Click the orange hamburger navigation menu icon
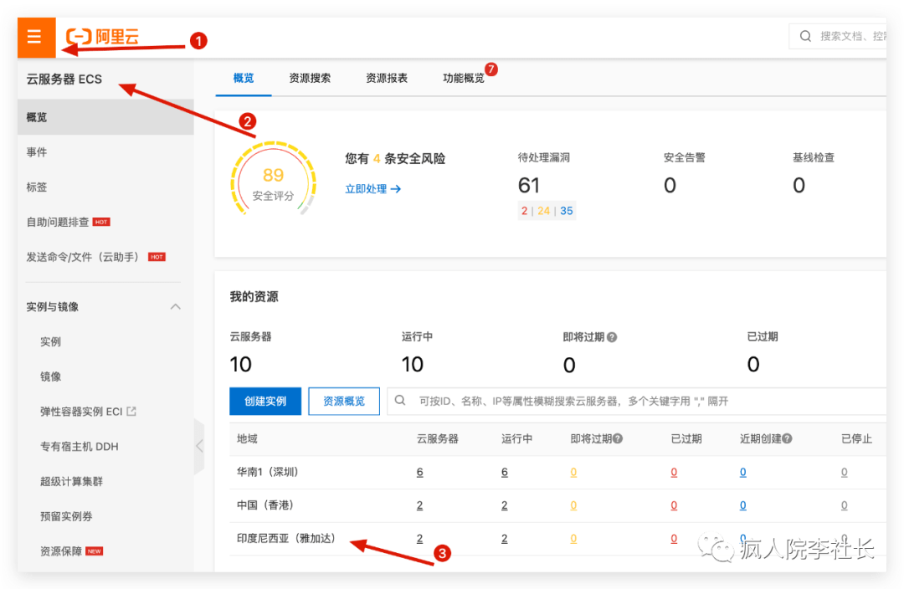 click(35, 36)
